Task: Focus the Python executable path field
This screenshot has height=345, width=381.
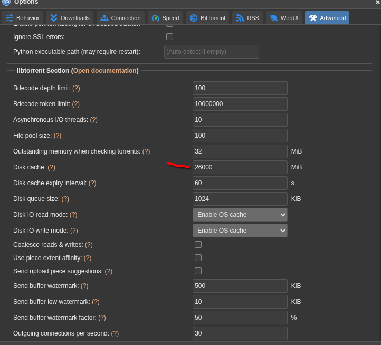Action: tap(211, 52)
